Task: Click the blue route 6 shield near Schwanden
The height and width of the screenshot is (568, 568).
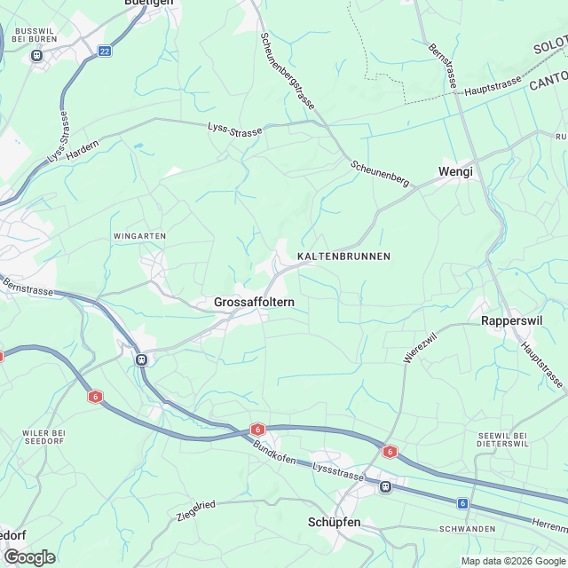Action: [x=462, y=503]
